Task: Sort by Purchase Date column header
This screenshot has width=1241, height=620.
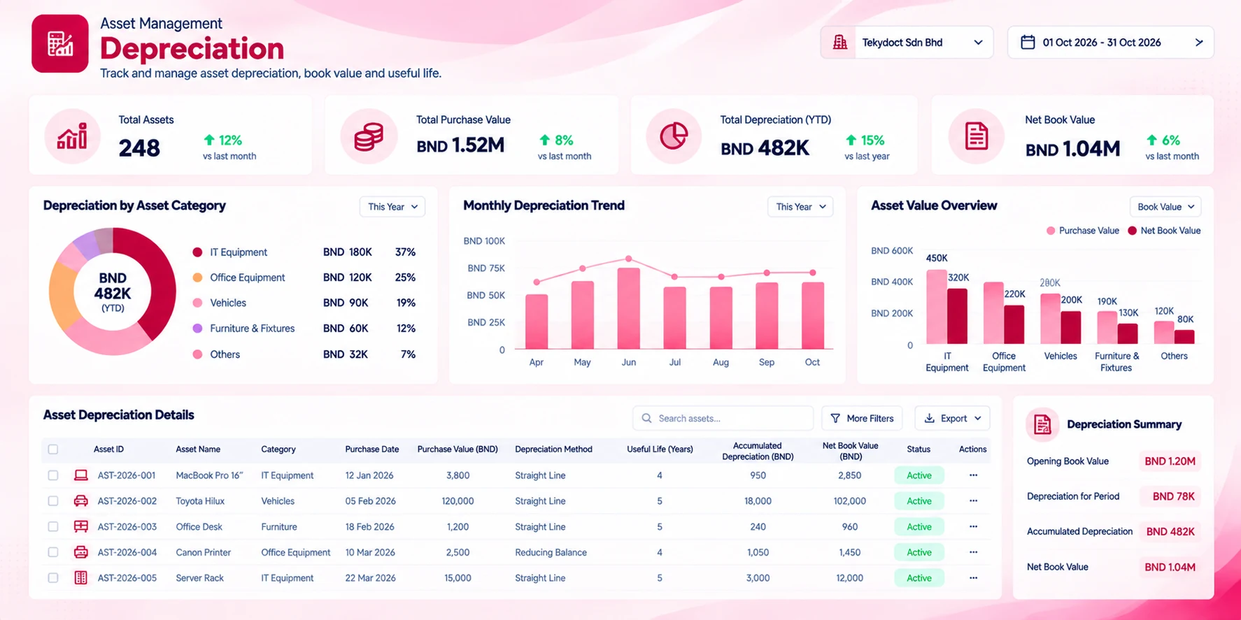Action: pos(371,449)
